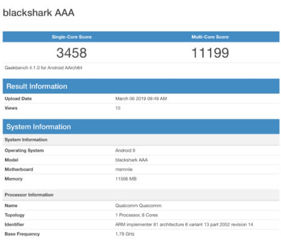Click the '1 Processor, 8 Cores' value

pyautogui.click(x=136, y=215)
